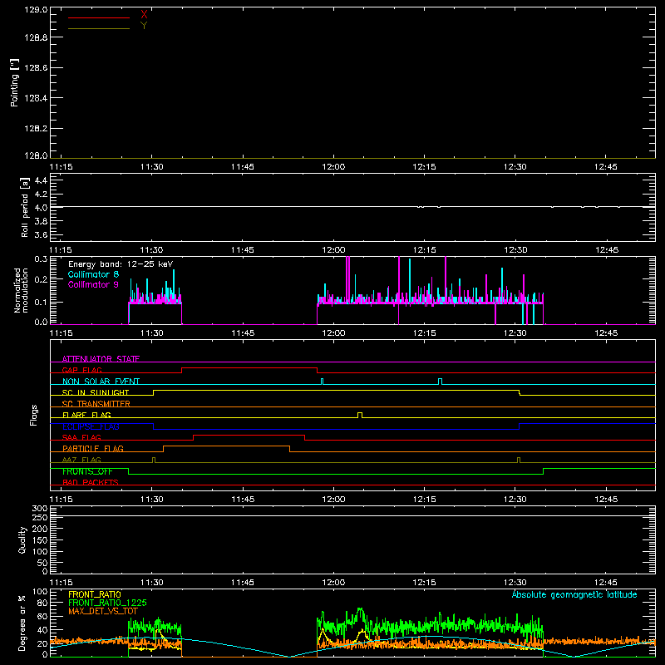Click the Quality axis title
The height and width of the screenshot is (665, 665).
pyautogui.click(x=22, y=539)
